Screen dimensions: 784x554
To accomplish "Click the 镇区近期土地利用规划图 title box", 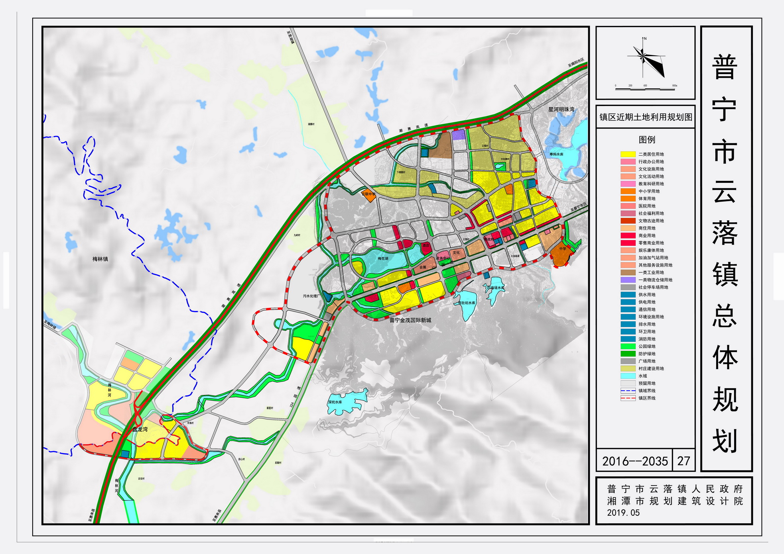I will (645, 117).
